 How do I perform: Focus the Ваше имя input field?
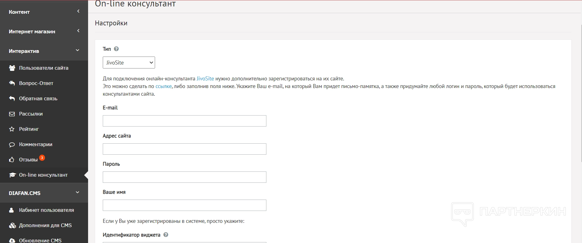point(184,205)
